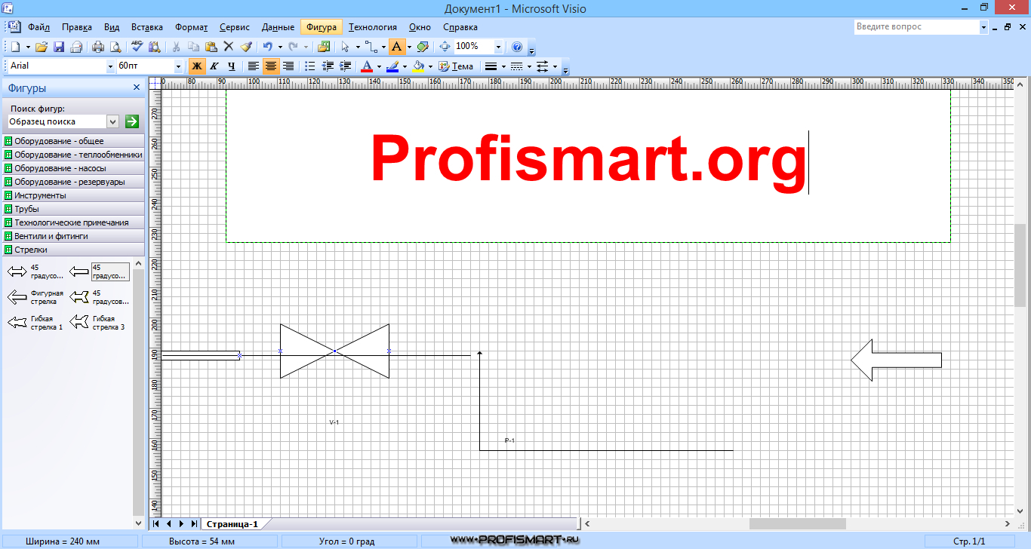Expand the line color dropdown arrow
Screen dimensions: 1031x549
[405, 66]
